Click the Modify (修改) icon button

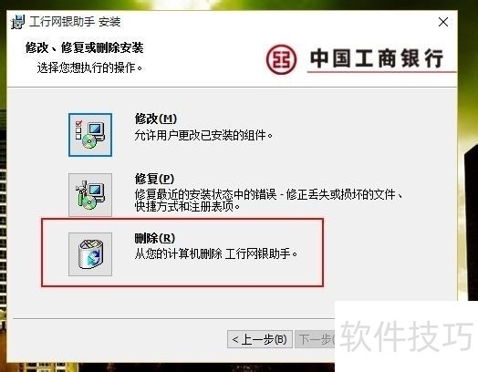90,135
